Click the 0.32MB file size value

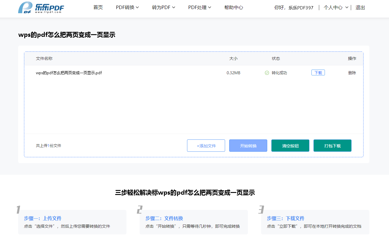click(x=233, y=73)
